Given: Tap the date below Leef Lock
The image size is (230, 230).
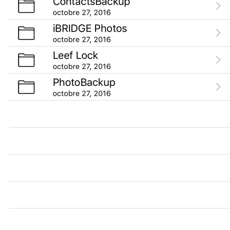Looking at the screenshot, I should click(x=82, y=67).
